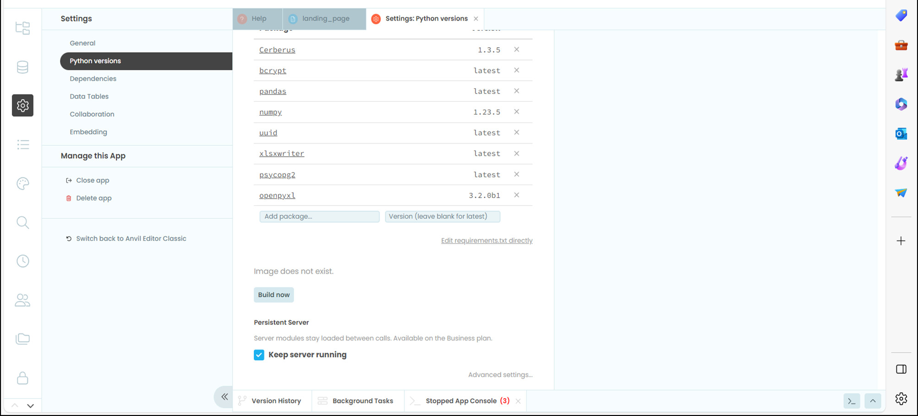Open the numpy package link

click(270, 112)
